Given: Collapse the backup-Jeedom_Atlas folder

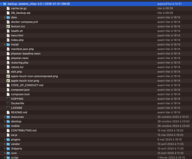Looking at the screenshot, I should (x=1, y=4).
